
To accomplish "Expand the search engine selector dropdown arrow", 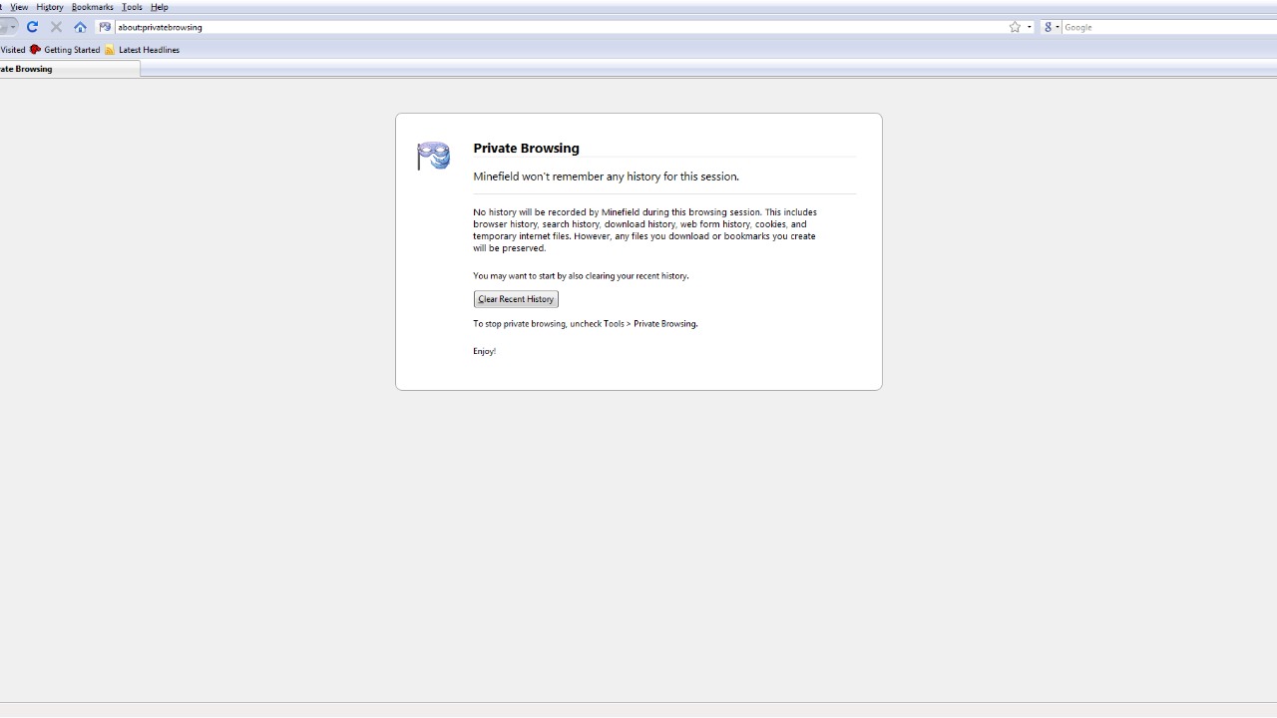I will click(x=1058, y=27).
